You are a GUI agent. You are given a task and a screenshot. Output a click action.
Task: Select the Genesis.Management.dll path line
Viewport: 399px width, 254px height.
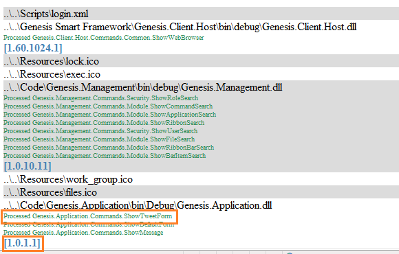click(x=143, y=87)
